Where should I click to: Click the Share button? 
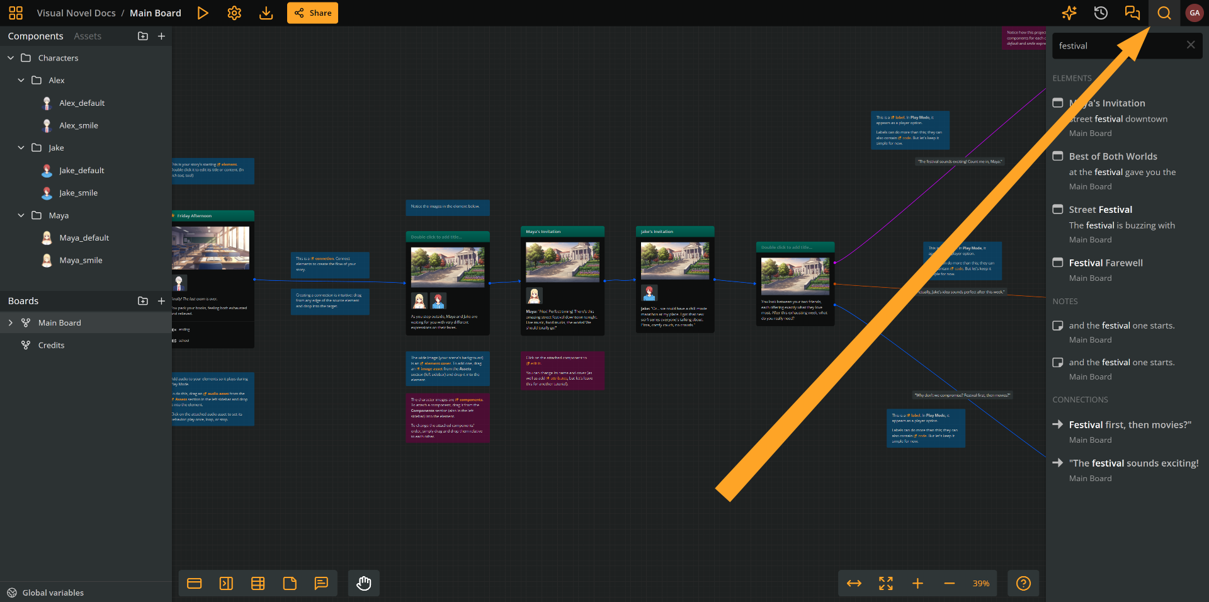312,13
